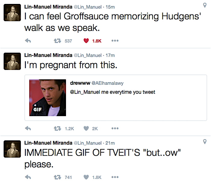Screen dimensions: 211x184
Task: Unlike the Groffsauce tweet's red heart
Action: [86, 41]
